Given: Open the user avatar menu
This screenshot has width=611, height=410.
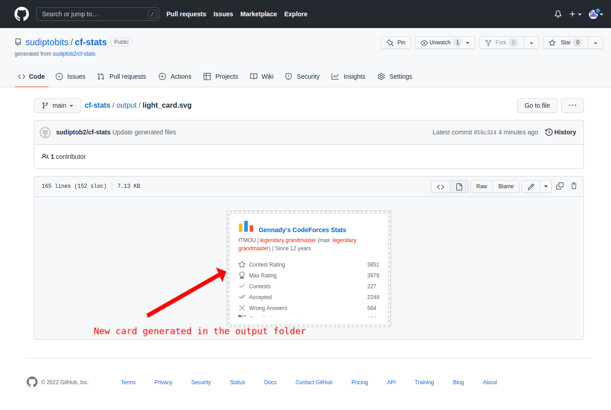Looking at the screenshot, I should (x=596, y=14).
